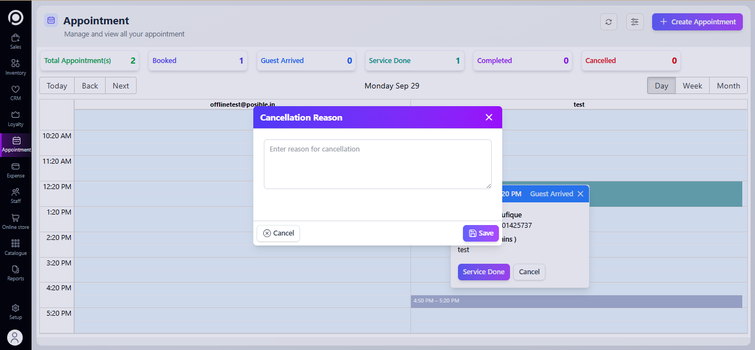Screen dimensions: 755x350
Task: Go to CRM heart icon
Action: (x=15, y=92)
